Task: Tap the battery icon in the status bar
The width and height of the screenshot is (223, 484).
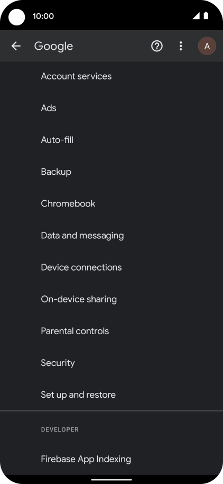Action: (x=206, y=16)
